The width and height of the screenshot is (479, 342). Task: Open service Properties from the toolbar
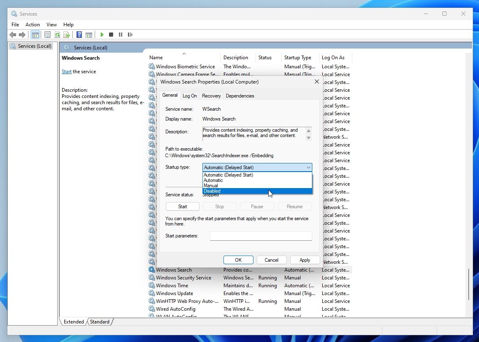click(x=47, y=35)
